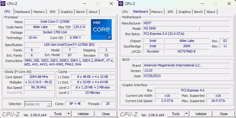Click Level 2 cache value

click(x=92, y=87)
